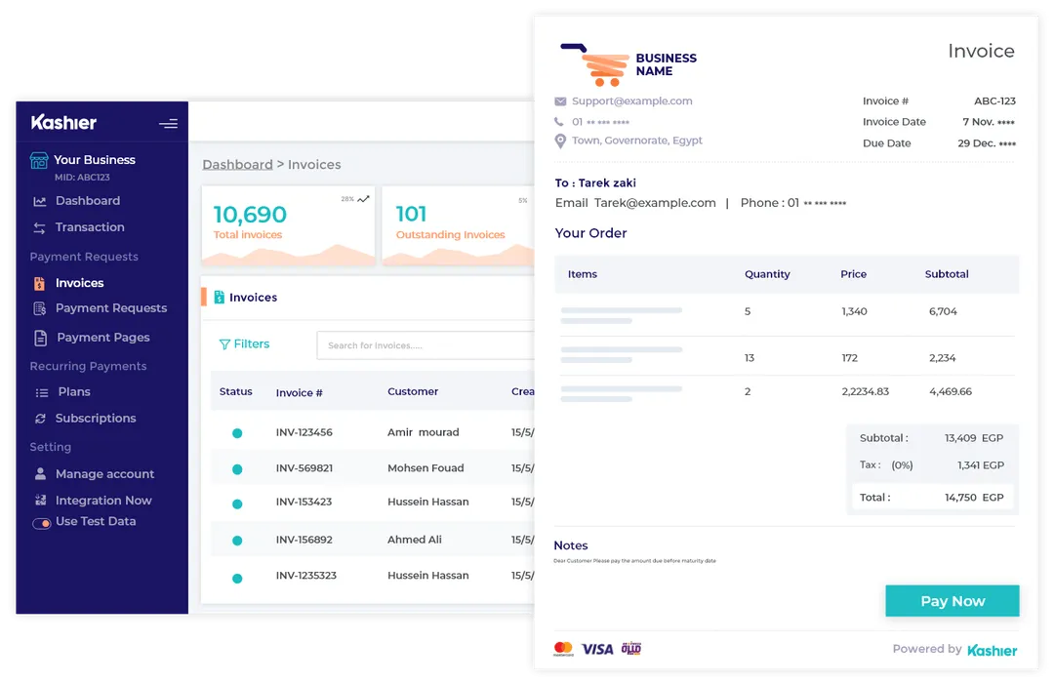Click customer name Mohsen Fouad

pyautogui.click(x=426, y=468)
